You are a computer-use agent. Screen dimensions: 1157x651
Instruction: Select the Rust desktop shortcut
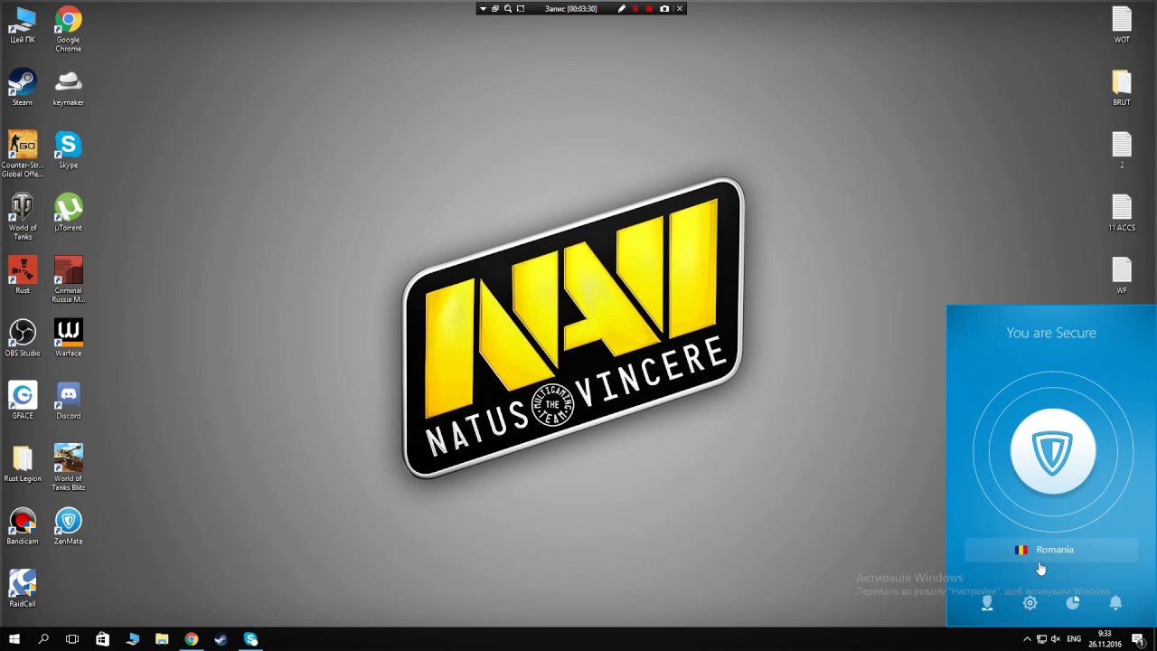[x=23, y=276]
